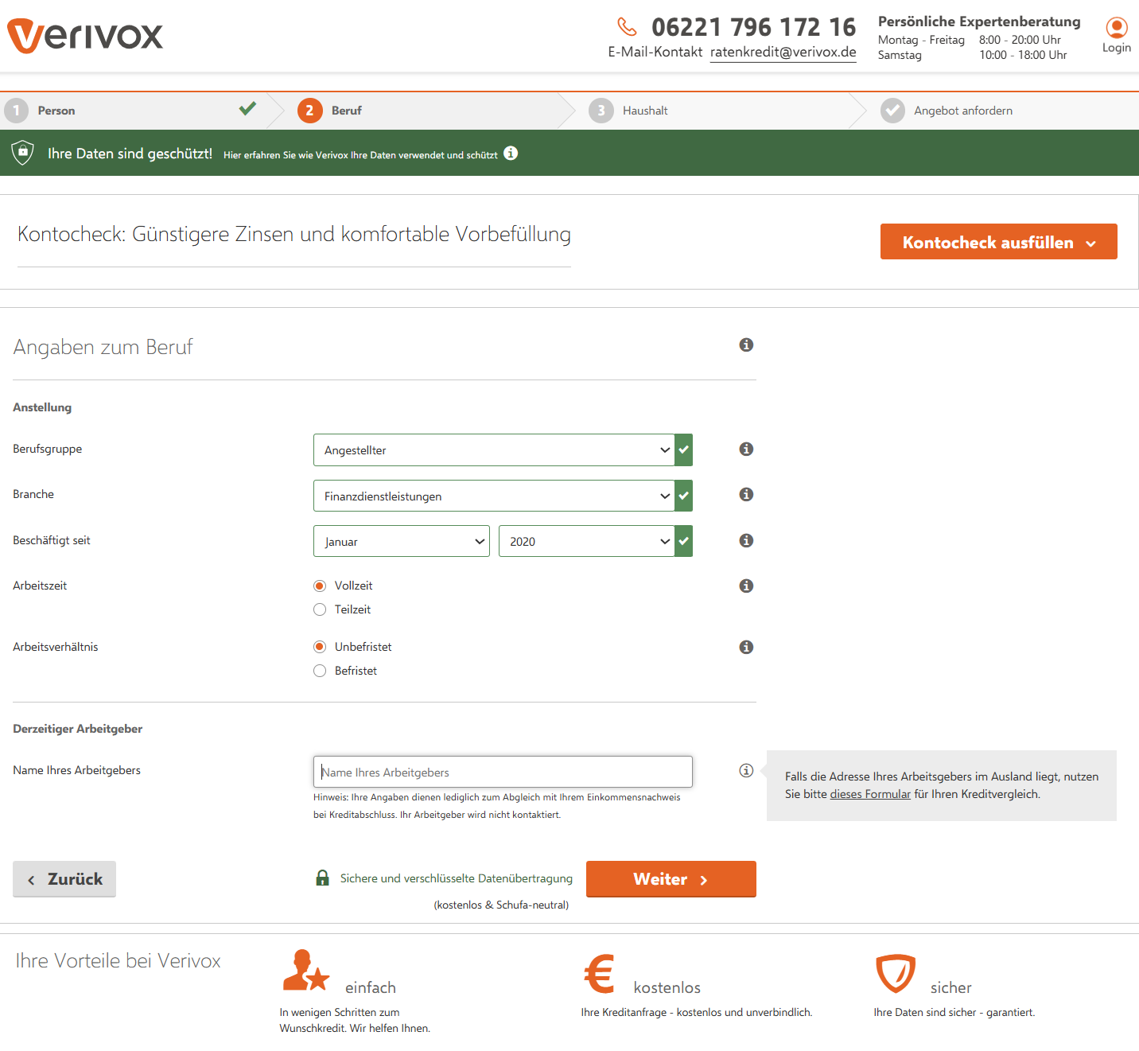Choose Befristet employment option
Screen dimensions: 1139x1051
pos(320,671)
